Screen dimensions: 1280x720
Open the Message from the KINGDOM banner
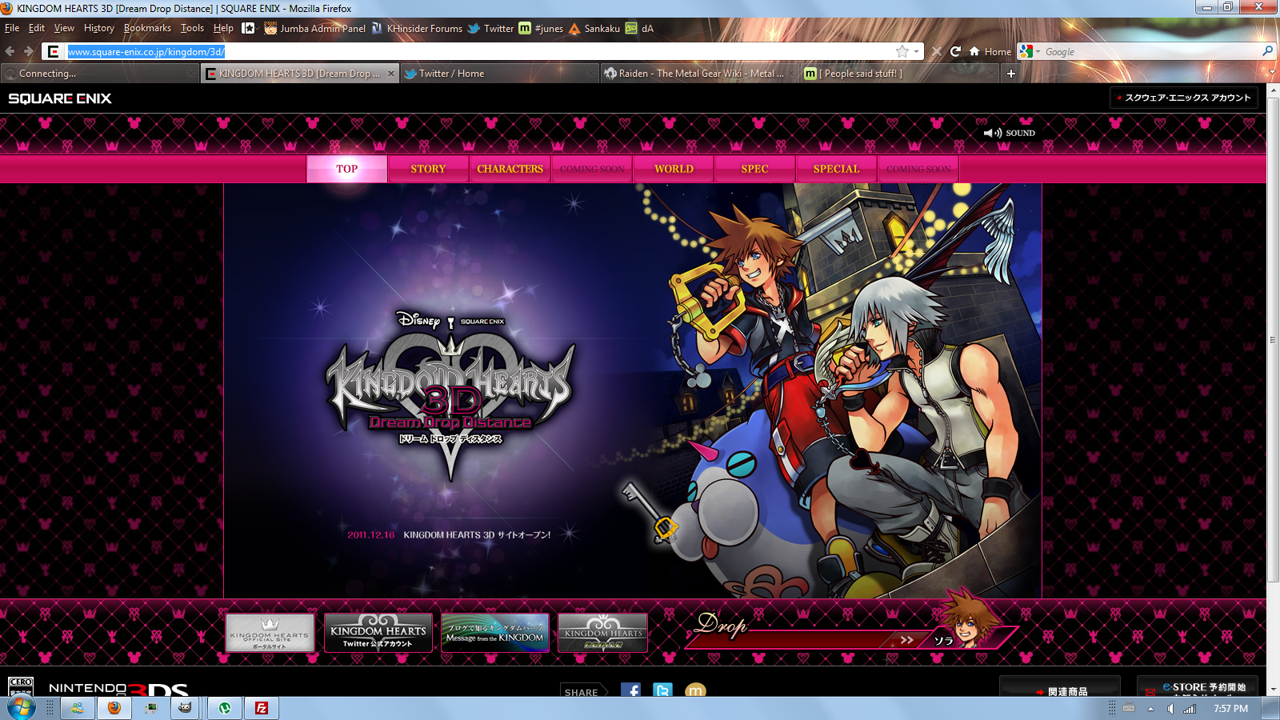click(x=495, y=633)
